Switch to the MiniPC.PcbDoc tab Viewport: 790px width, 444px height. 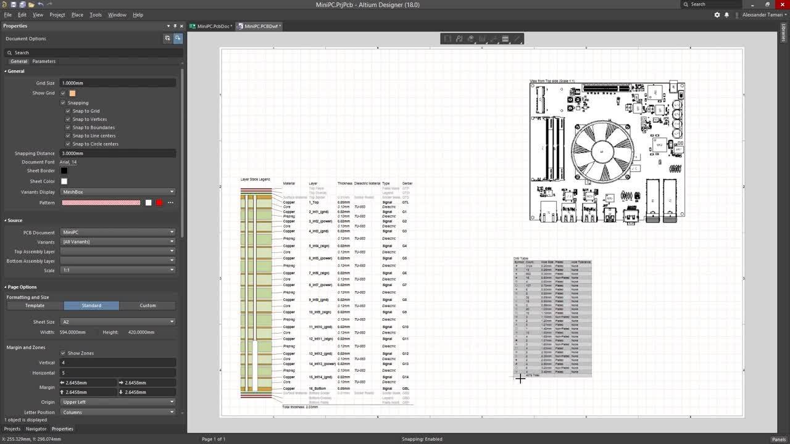click(x=213, y=27)
